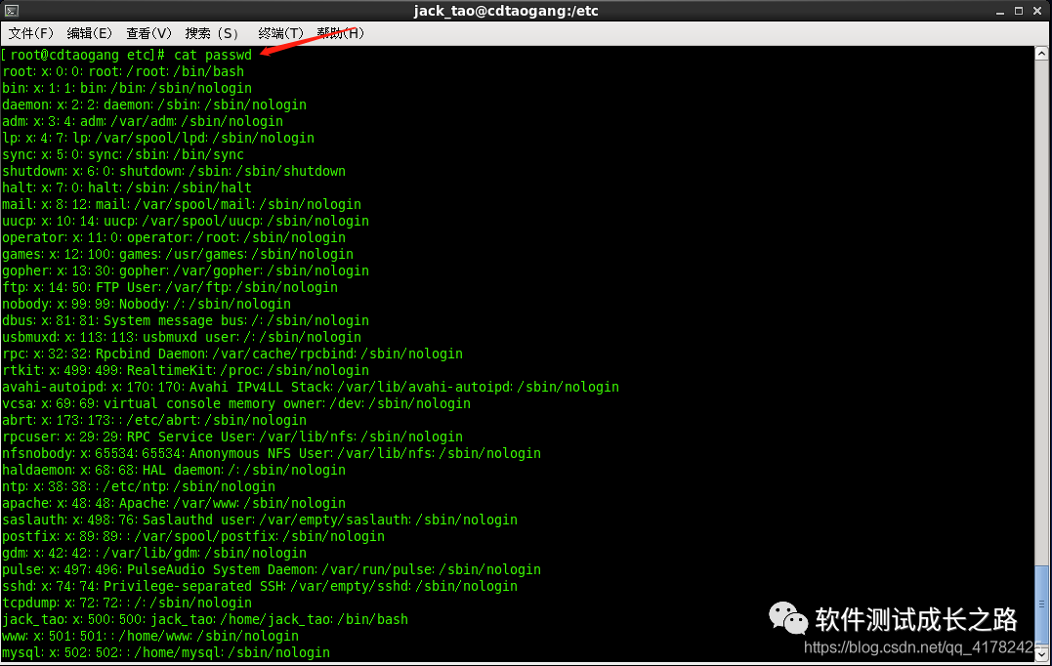The image size is (1052, 666).
Task: Click the abrt:x:173:173 line
Action: pos(154,421)
